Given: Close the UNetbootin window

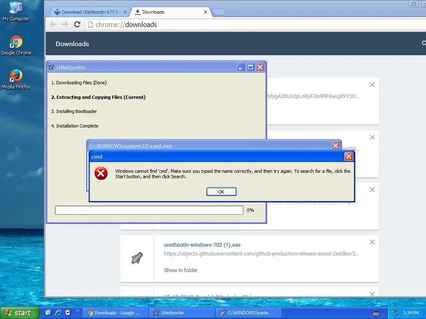Looking at the screenshot, I should 260,67.
